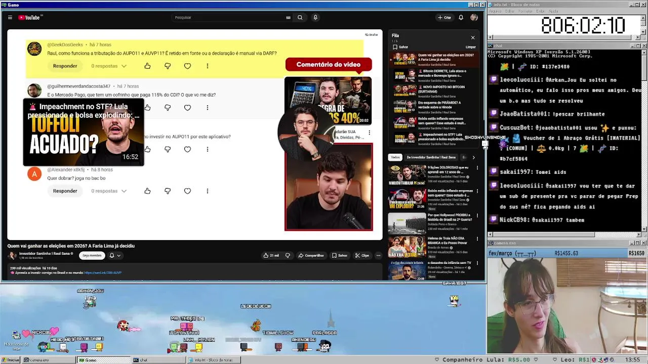
Task: Open the Iniciar start button
Action: (11, 360)
